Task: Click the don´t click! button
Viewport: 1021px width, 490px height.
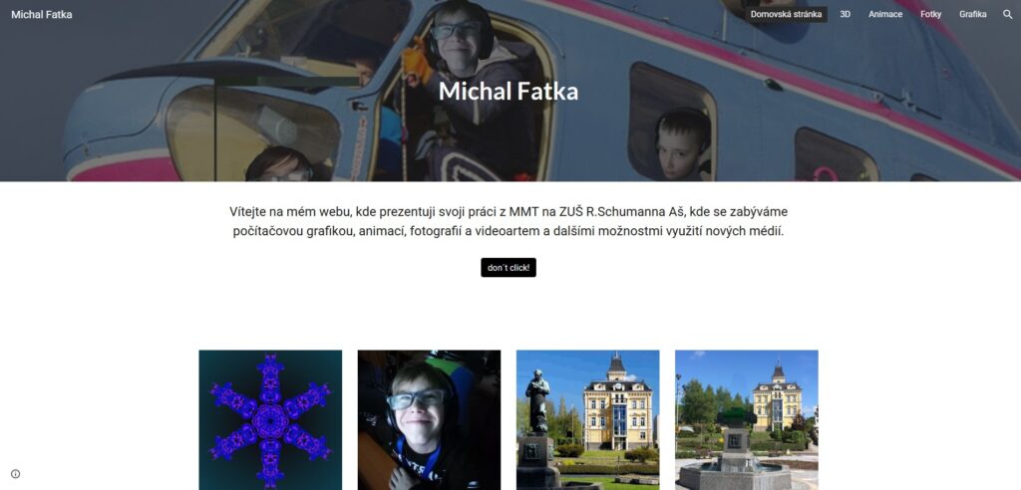Action: point(509,268)
